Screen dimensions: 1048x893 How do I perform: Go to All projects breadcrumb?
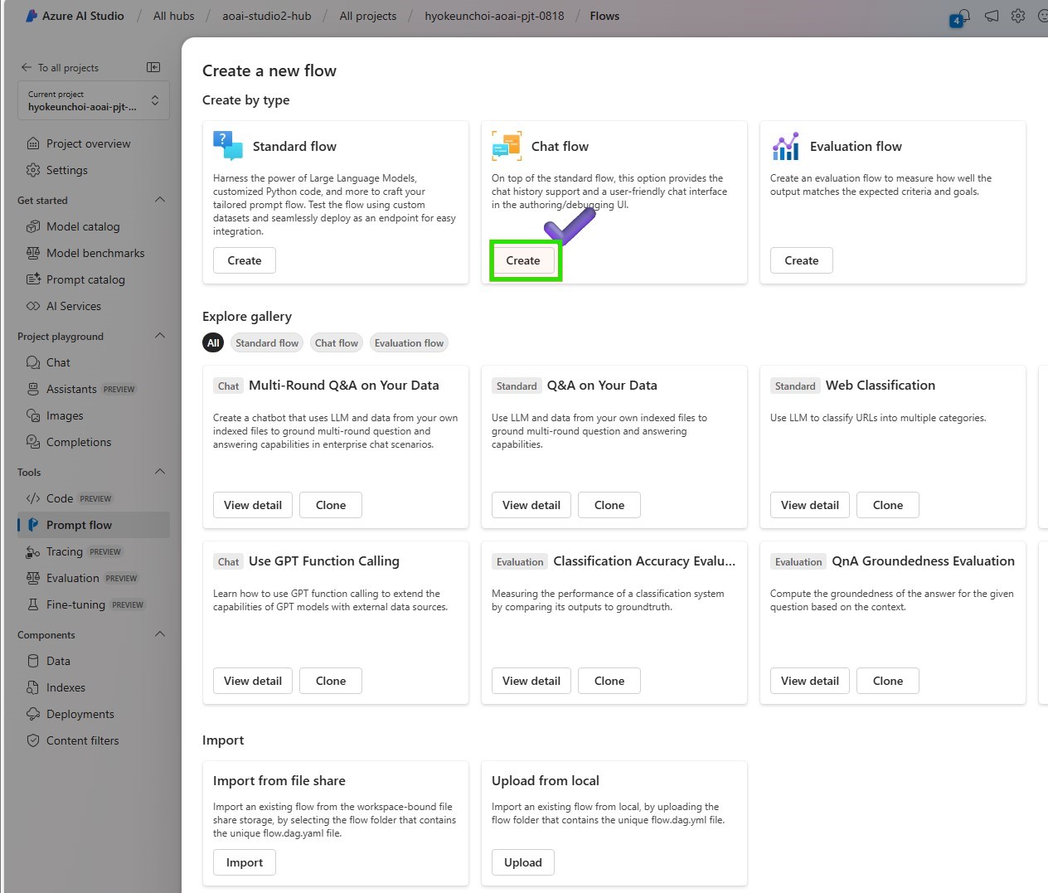368,16
